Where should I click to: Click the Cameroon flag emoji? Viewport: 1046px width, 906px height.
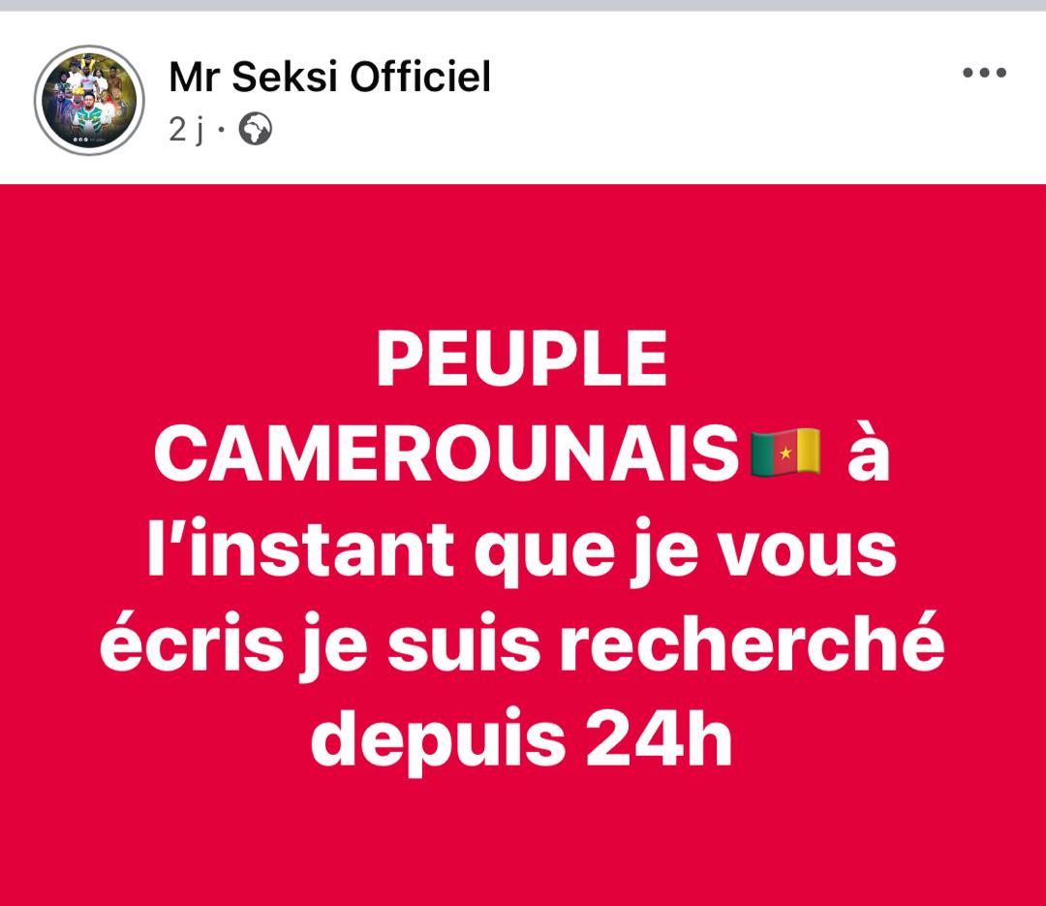click(785, 453)
